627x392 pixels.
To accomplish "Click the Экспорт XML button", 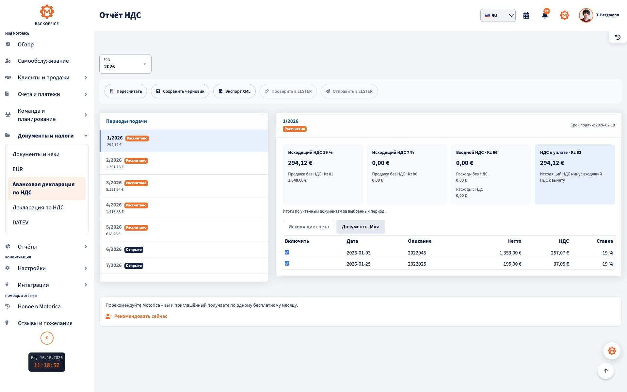I will click(234, 91).
